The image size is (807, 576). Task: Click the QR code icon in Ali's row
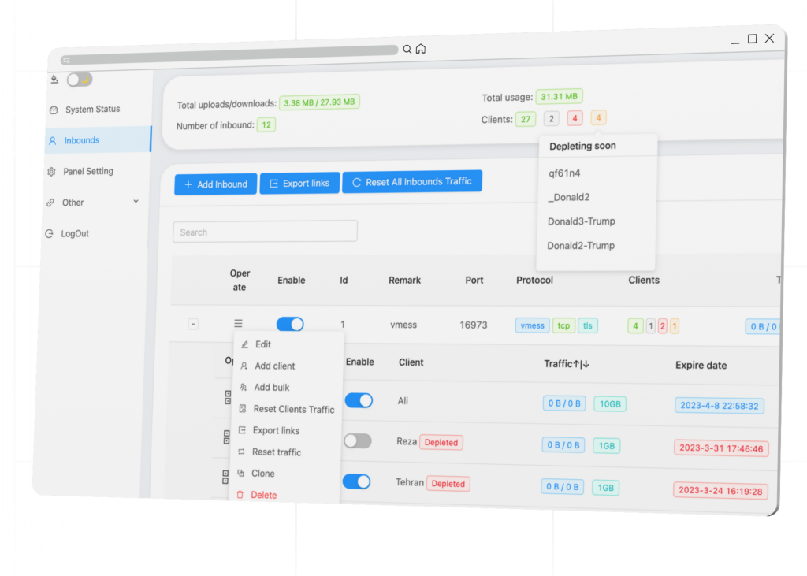pyautogui.click(x=228, y=398)
